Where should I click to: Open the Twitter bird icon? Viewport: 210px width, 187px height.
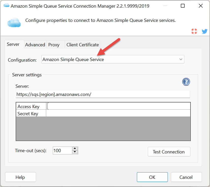coord(204,31)
